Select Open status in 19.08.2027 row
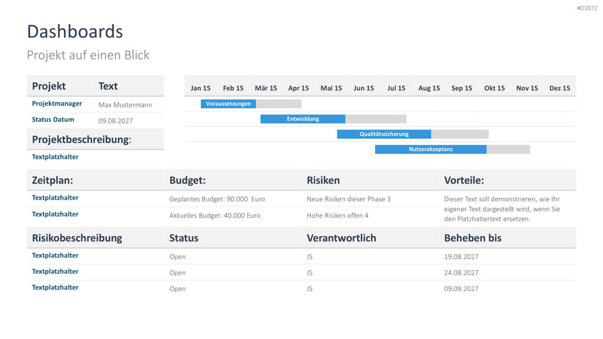This screenshot has height=339, width=603. [177, 257]
